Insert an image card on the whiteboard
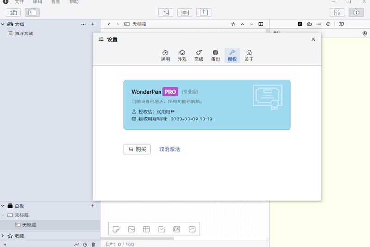This screenshot has height=247, width=370. click(131, 229)
